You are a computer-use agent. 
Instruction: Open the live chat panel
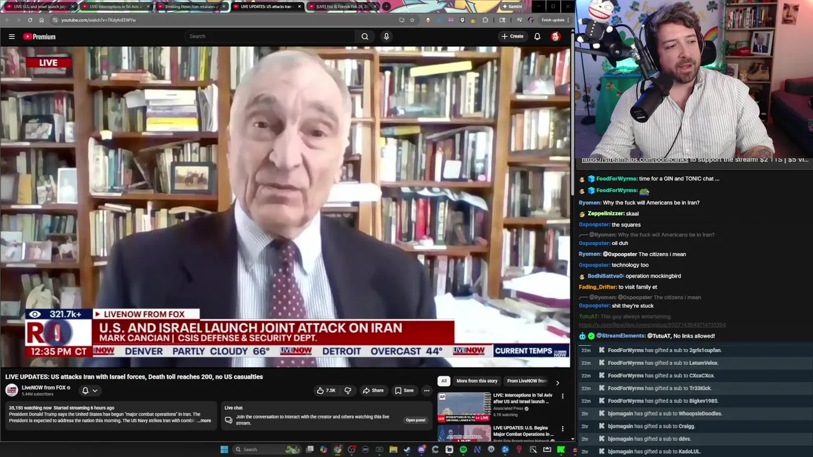[x=415, y=420]
